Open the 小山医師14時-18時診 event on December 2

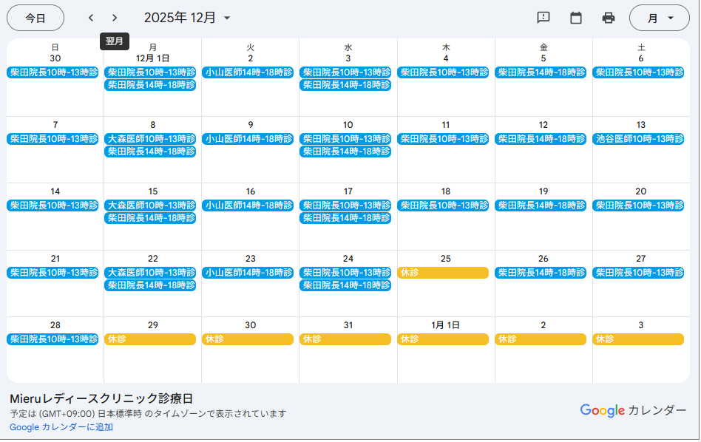pyautogui.click(x=248, y=72)
